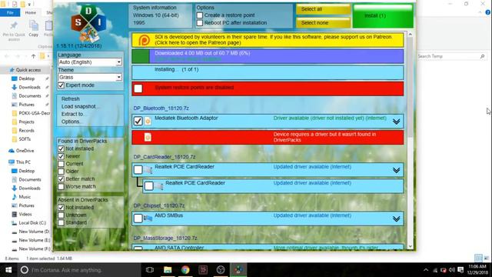Launch Chrome from the taskbar

(x=185, y=270)
